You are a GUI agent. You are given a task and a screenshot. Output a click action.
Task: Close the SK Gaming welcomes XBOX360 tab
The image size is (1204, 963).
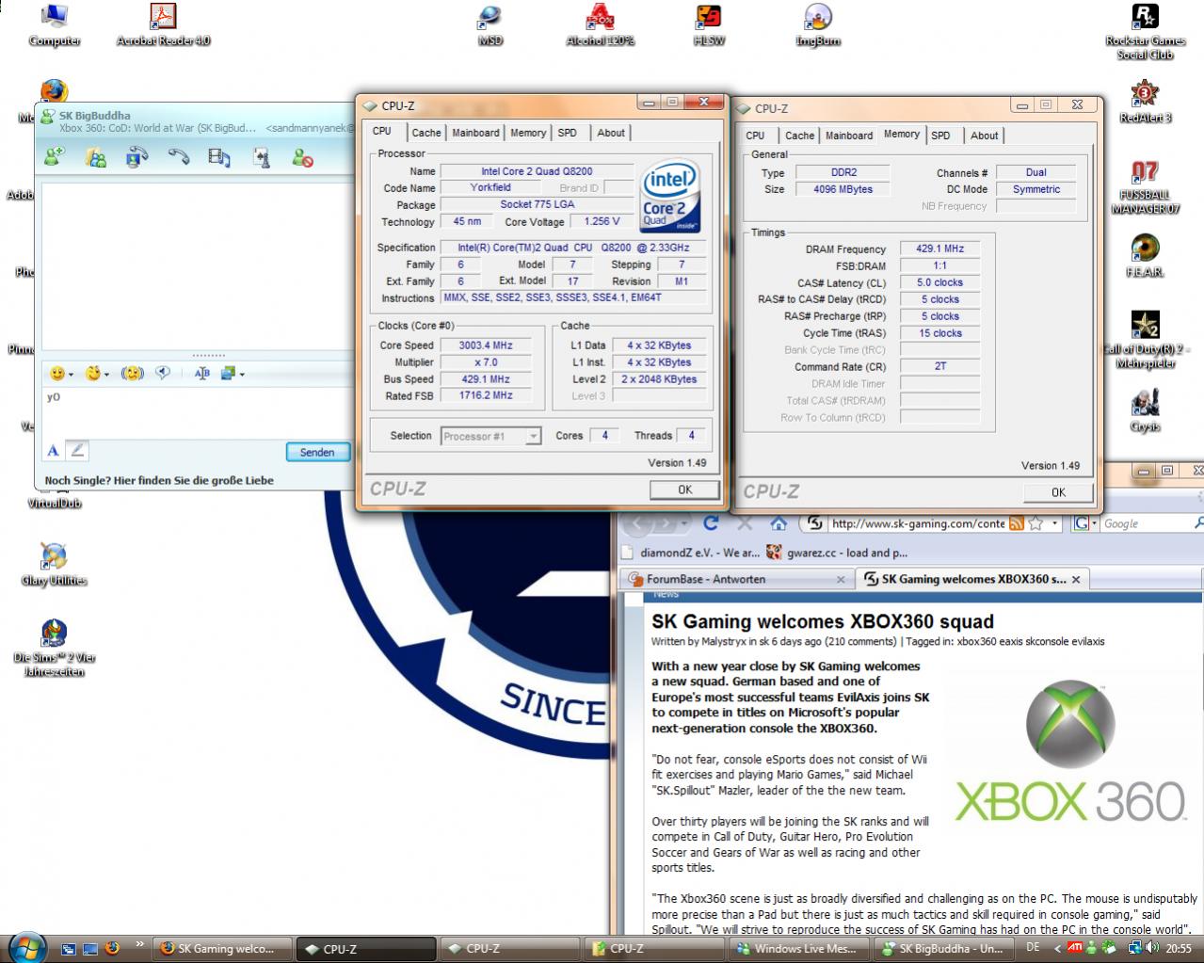click(1076, 579)
